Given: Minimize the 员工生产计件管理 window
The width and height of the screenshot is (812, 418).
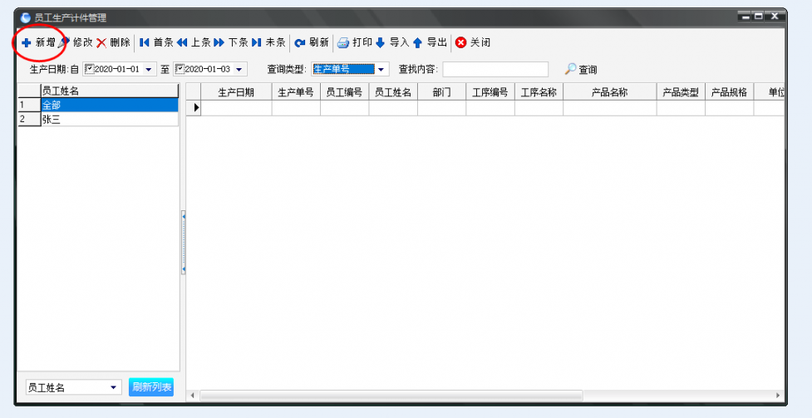Looking at the screenshot, I should (x=746, y=17).
